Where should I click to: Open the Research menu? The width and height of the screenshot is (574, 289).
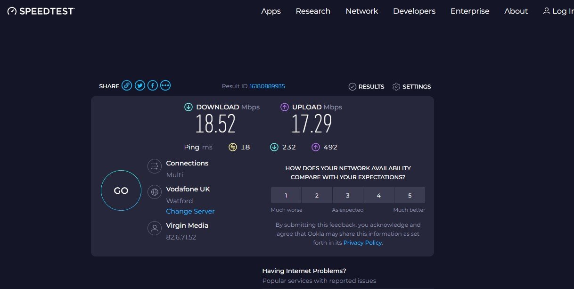(x=313, y=11)
